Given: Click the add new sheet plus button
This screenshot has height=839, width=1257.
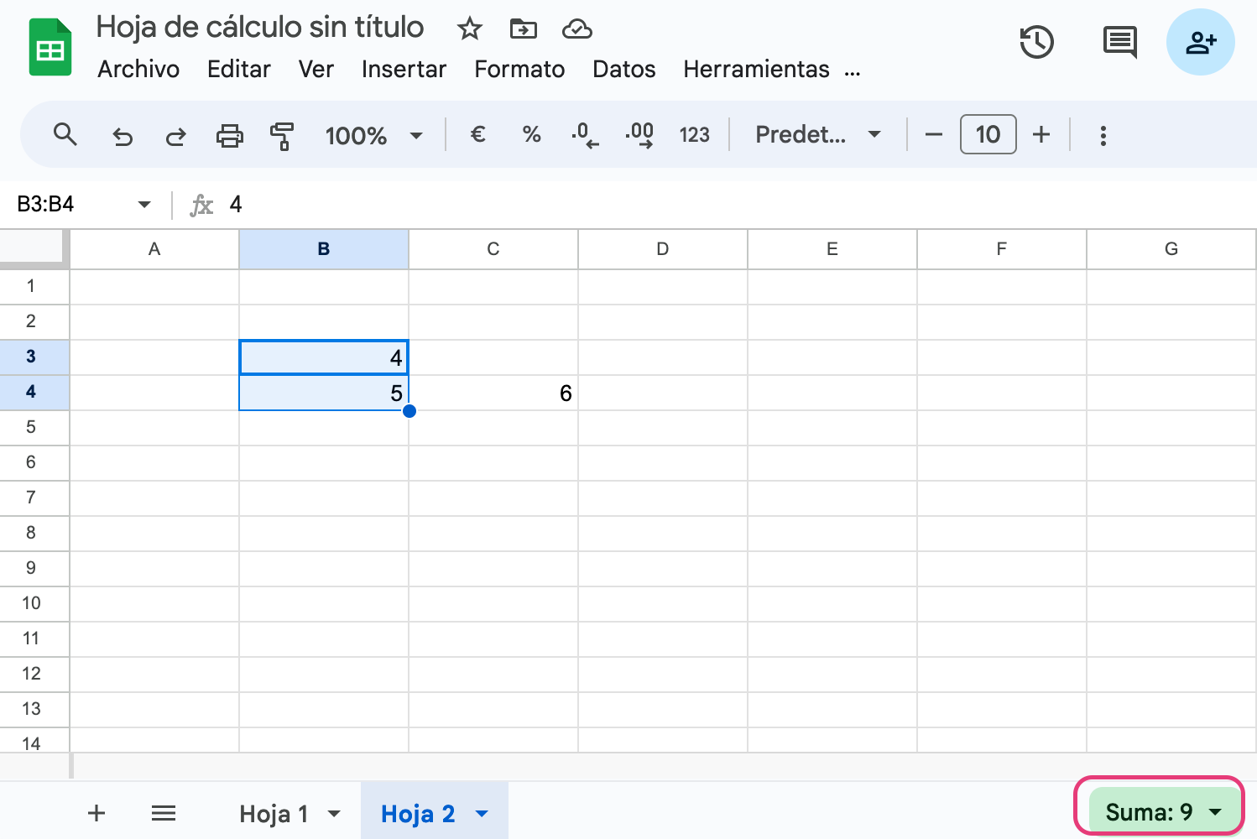Looking at the screenshot, I should [96, 812].
